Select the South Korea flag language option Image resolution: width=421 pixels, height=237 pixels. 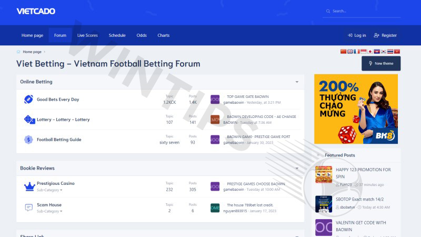click(384, 52)
